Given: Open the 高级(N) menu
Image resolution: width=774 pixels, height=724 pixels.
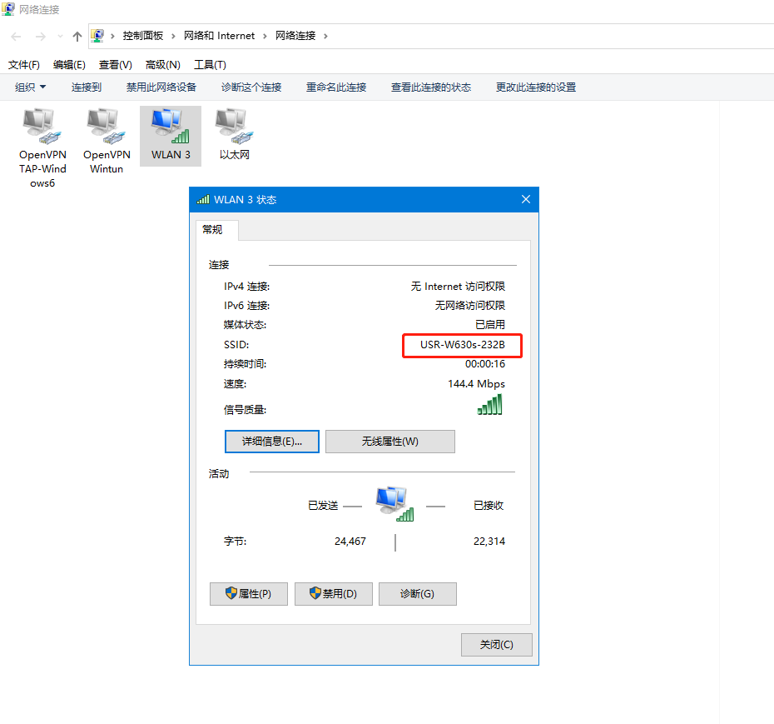Looking at the screenshot, I should click(162, 65).
